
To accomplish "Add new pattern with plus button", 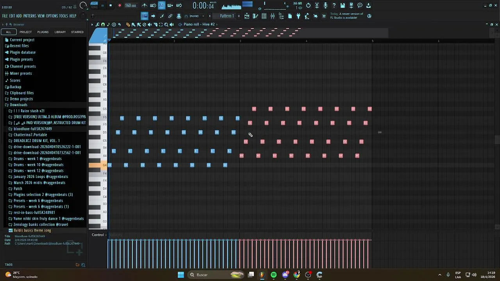I will click(239, 16).
